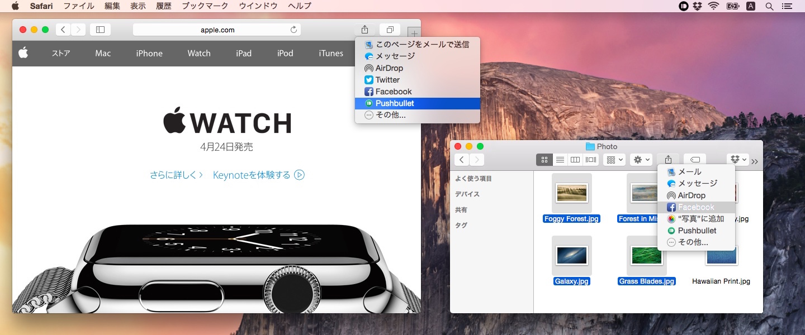
Task: Reload the apple.com page
Action: [x=293, y=30]
